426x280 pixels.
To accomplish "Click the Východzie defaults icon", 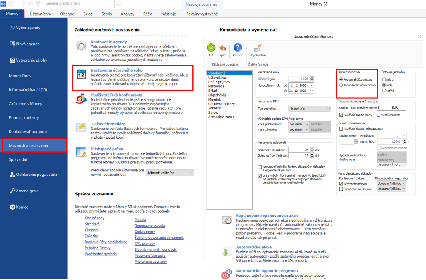I will click(258, 48).
